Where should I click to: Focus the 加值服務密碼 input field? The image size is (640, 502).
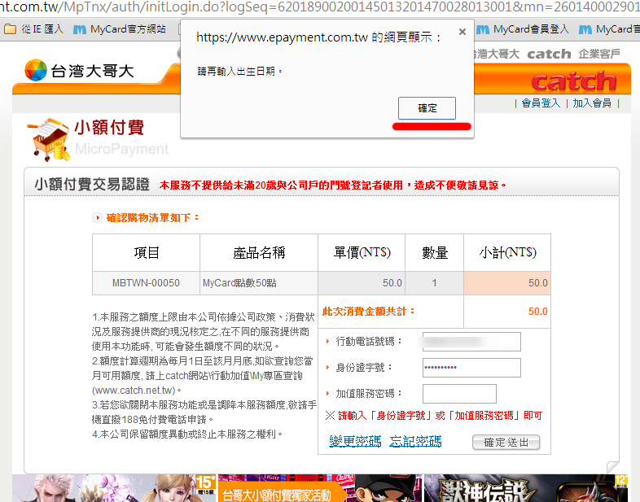click(459, 394)
